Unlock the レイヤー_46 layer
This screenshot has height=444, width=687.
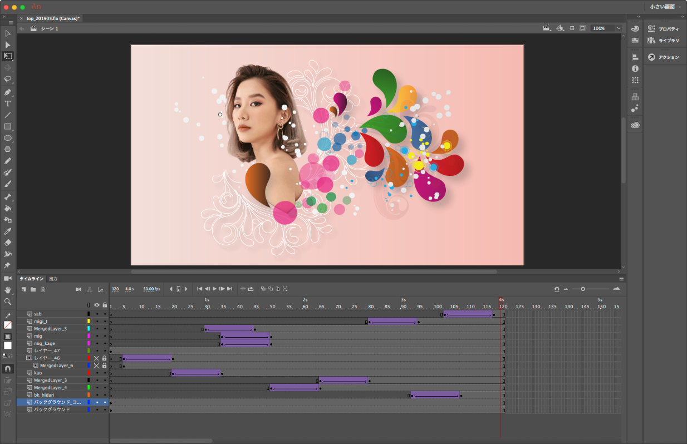[x=104, y=358]
